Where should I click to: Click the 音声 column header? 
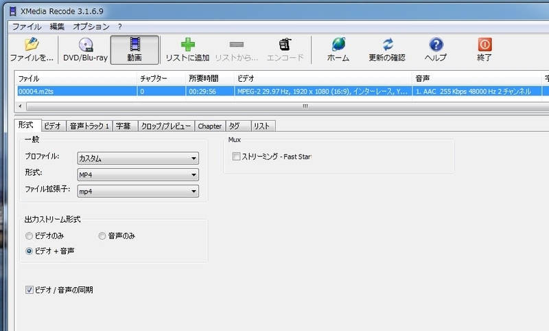click(476, 78)
